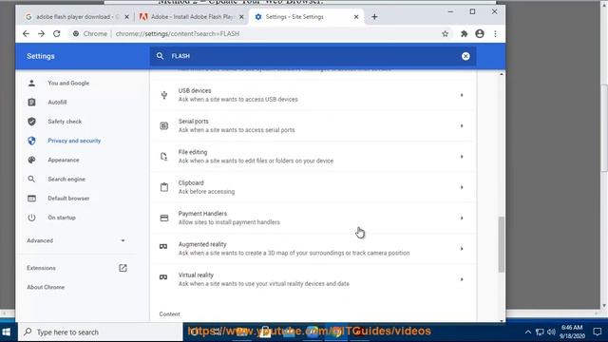Click the Chrome address bar URL
The height and width of the screenshot is (342, 608).
coord(178,34)
